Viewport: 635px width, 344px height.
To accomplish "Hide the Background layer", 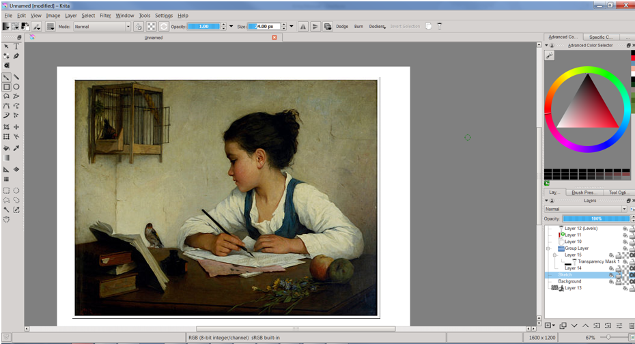I will [x=612, y=281].
